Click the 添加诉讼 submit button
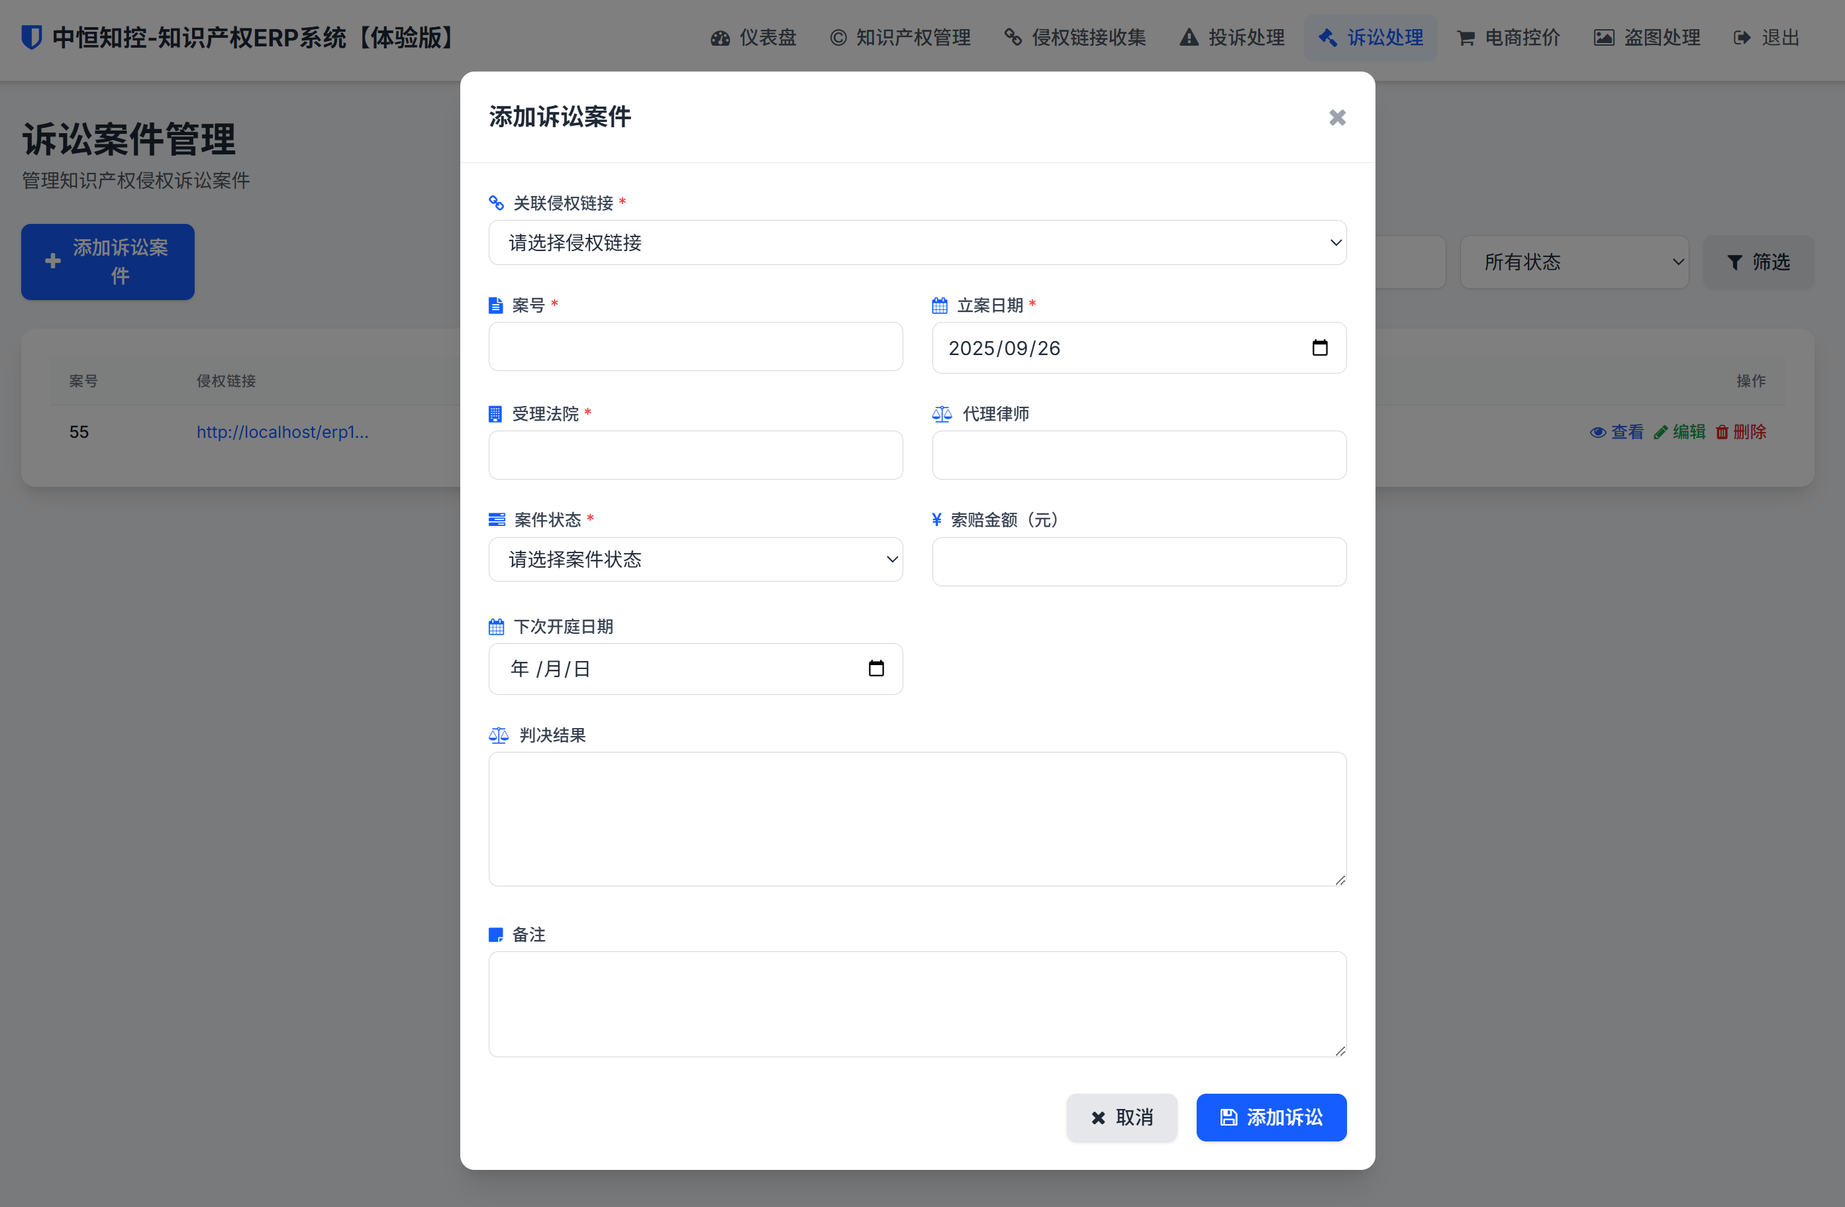 click(x=1272, y=1117)
